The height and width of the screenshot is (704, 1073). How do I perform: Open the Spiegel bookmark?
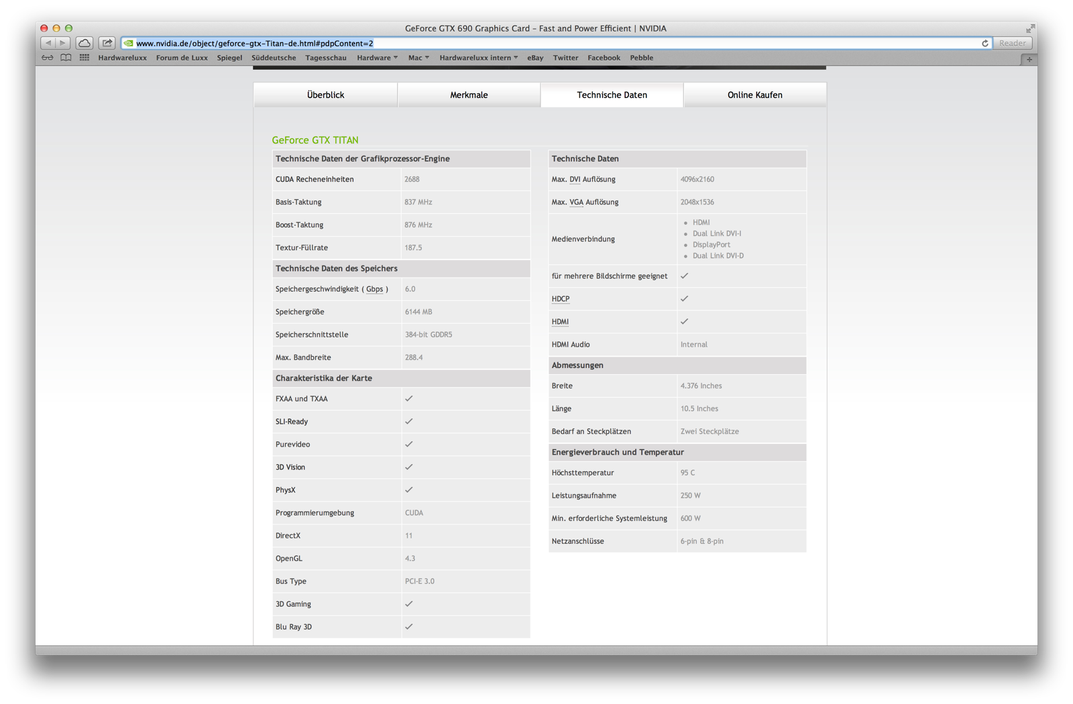(x=229, y=58)
